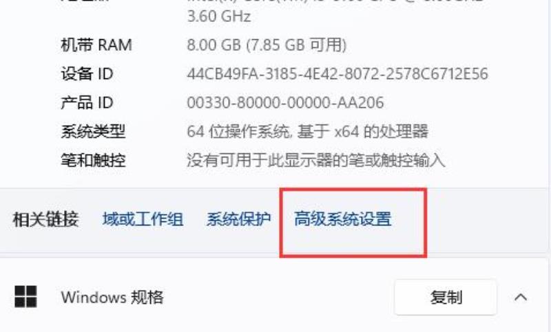Select the Windows 规格 heading text
The height and width of the screenshot is (332, 551).
[112, 298]
